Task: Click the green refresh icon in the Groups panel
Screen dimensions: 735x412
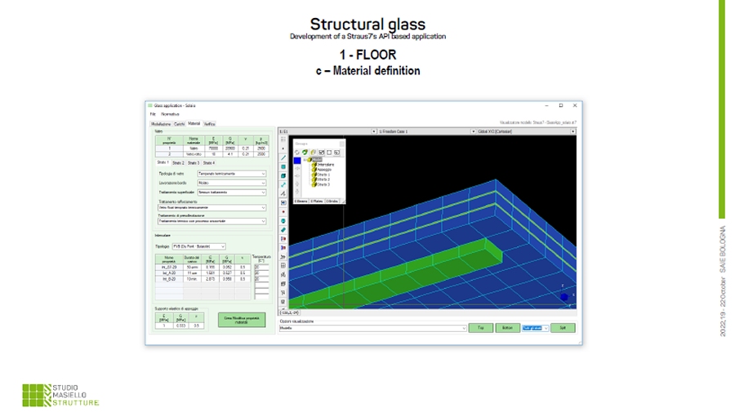Action: point(305,152)
